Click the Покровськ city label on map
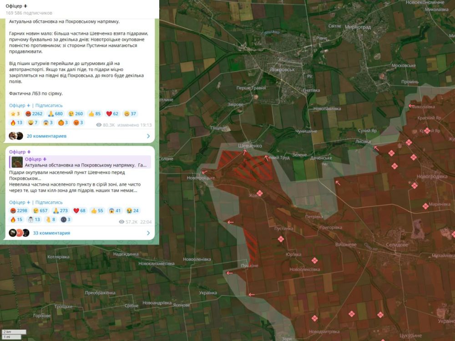Image resolution: width=455 pixels, height=341 pixels. coord(282,70)
